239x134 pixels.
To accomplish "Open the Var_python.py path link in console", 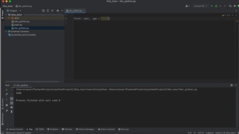I will click(x=153, y=89).
